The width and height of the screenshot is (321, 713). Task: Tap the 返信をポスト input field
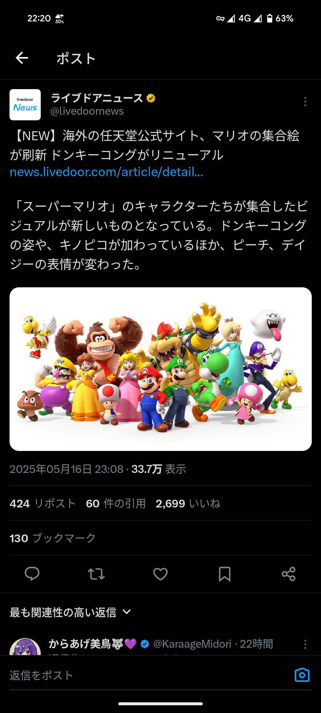(149, 675)
